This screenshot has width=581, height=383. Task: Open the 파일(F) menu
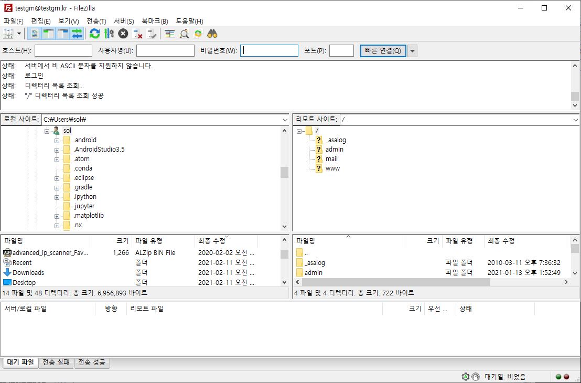13,21
